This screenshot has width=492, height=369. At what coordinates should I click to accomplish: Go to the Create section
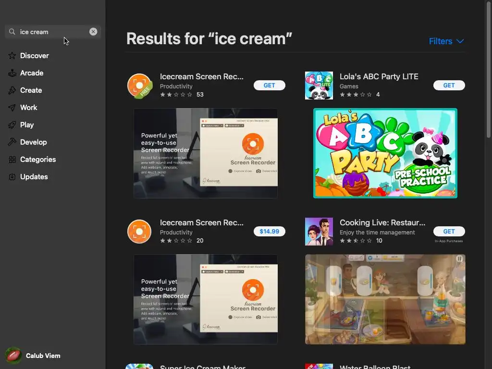[31, 90]
